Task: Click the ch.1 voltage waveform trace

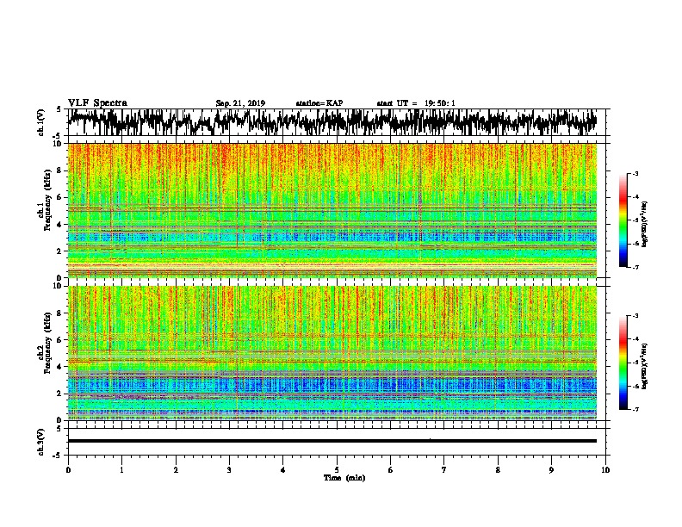Action: [332, 121]
